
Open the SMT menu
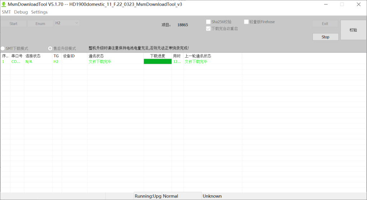coord(6,12)
